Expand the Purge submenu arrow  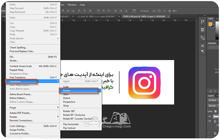click(58, 107)
